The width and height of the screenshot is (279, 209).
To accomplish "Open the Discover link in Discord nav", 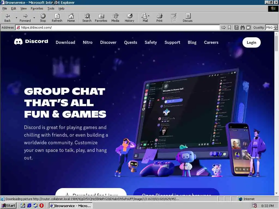I will (108, 42).
